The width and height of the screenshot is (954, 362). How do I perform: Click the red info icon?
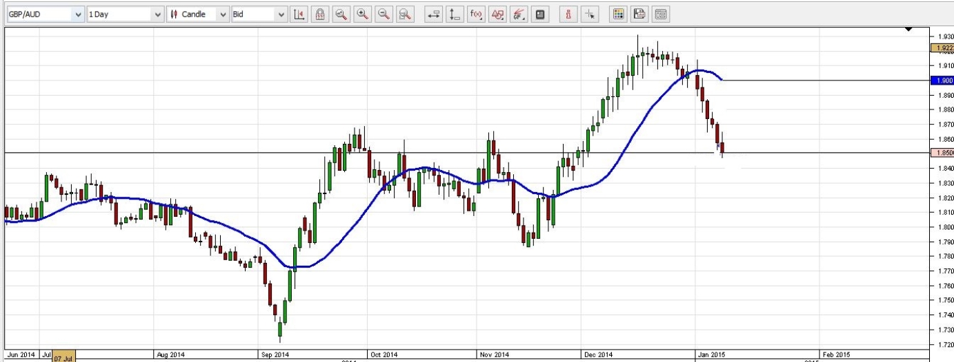[x=568, y=14]
